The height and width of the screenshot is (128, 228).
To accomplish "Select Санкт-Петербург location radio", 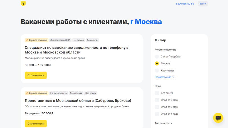I will 157,56.
